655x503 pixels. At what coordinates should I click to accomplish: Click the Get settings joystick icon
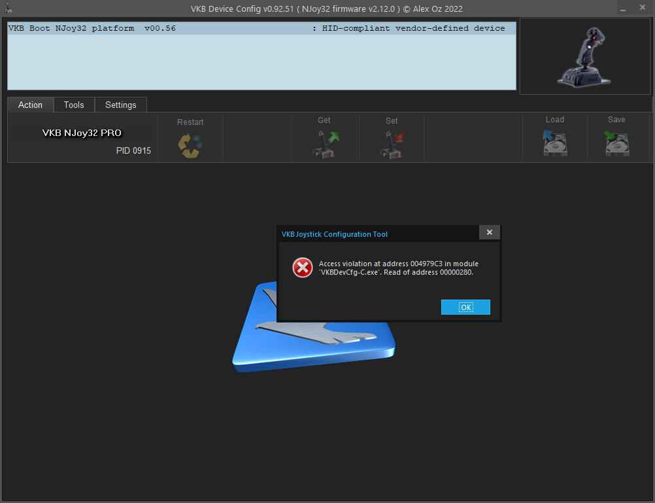(x=326, y=145)
